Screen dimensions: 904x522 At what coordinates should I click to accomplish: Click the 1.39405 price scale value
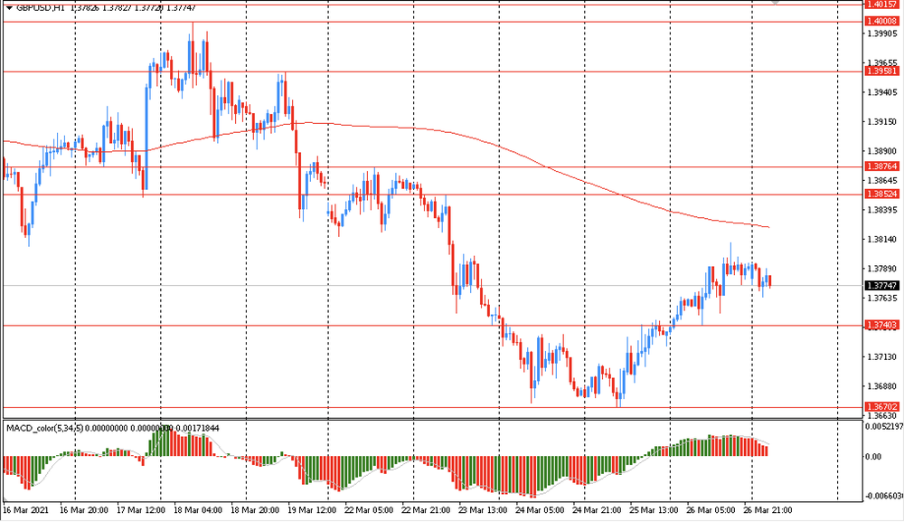(882, 92)
